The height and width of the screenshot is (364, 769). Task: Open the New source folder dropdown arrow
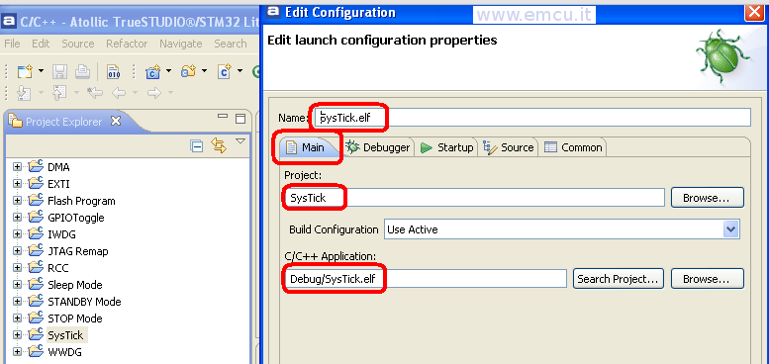(x=204, y=71)
